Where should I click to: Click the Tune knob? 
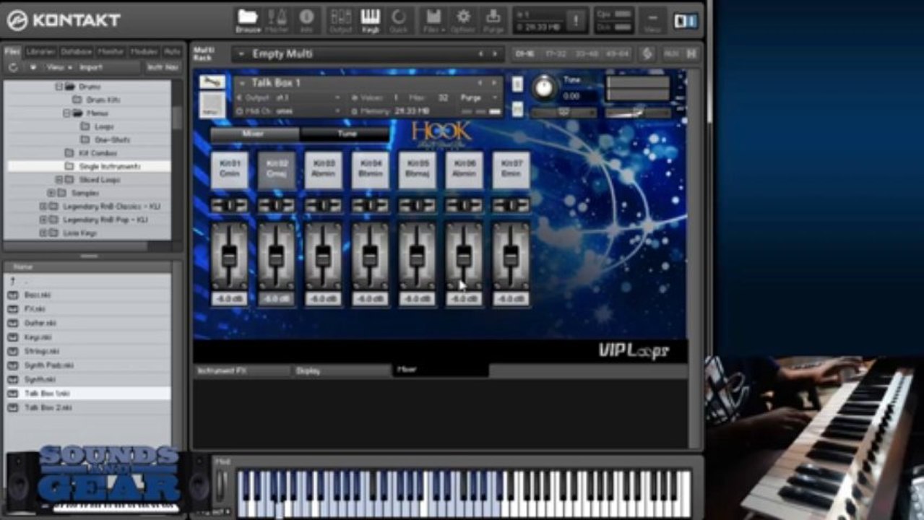pos(544,89)
